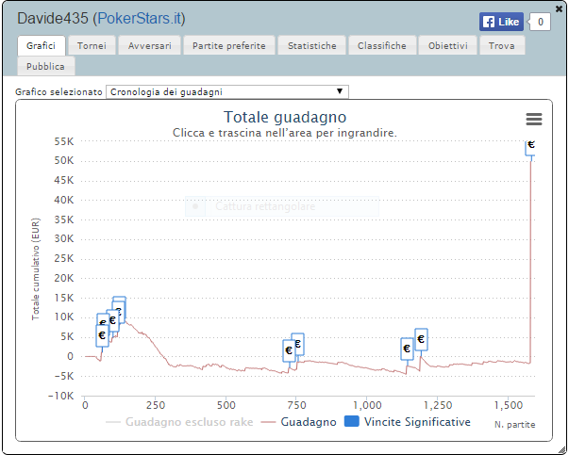Open the chart hamburger context menu
Viewport: 569px width, 455px height.
pyautogui.click(x=534, y=119)
